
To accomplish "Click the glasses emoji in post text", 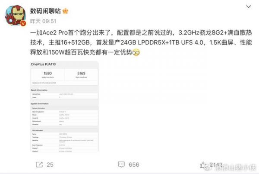I will pos(136,52).
